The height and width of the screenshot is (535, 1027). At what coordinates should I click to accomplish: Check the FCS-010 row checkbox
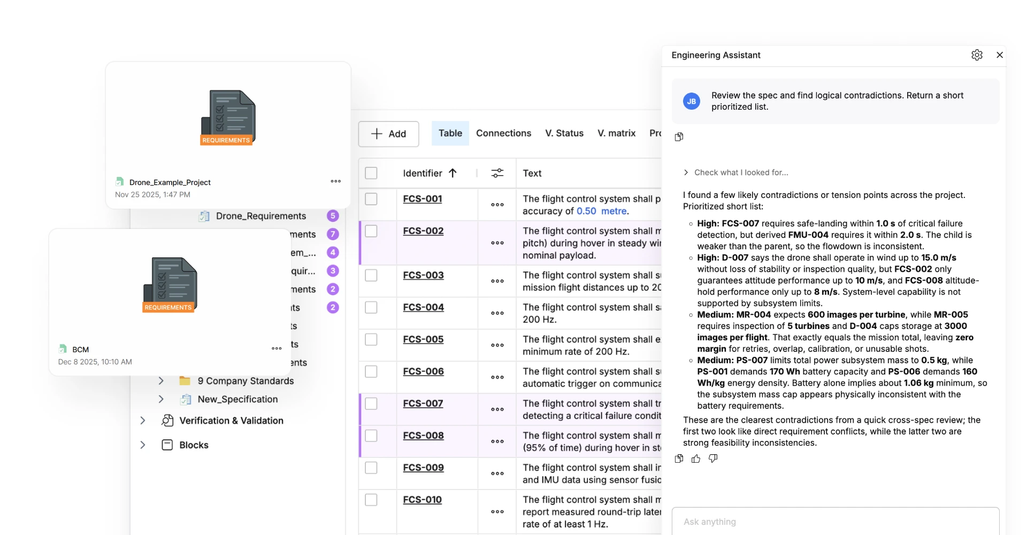pos(371,500)
